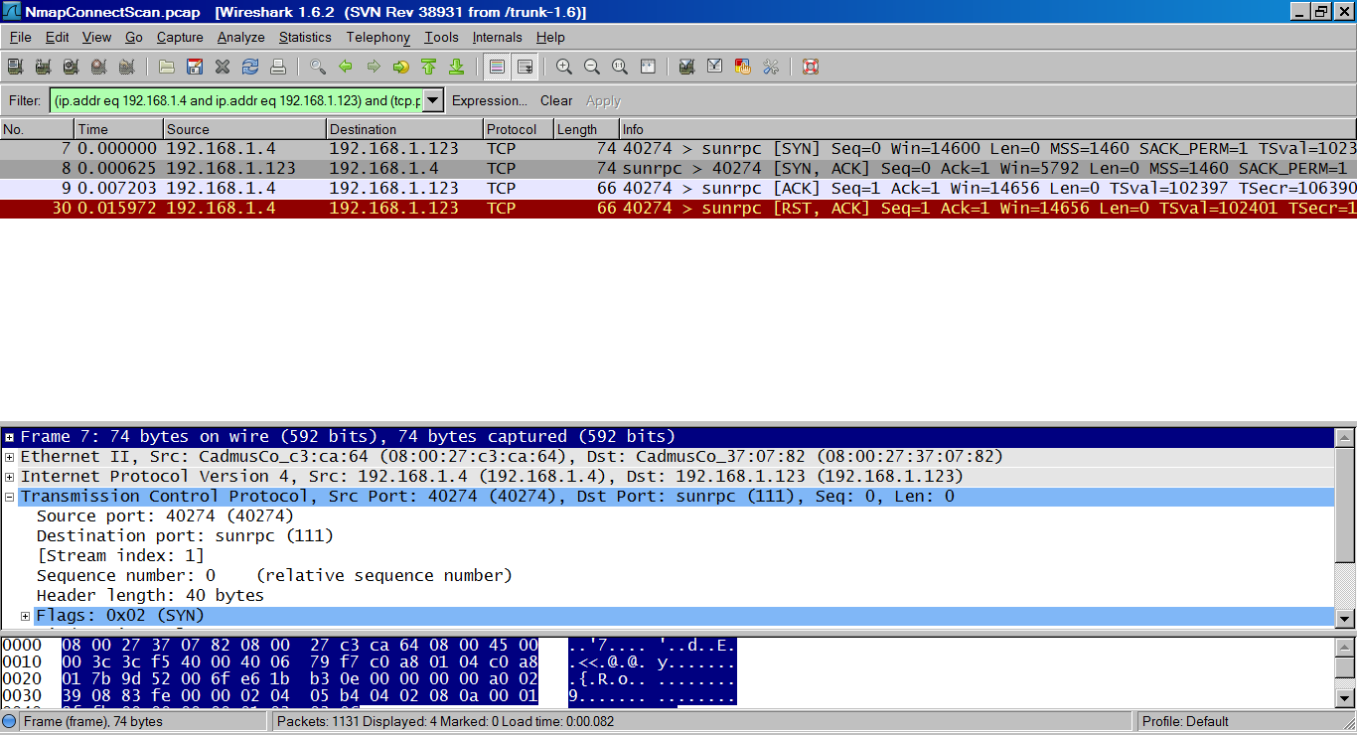Open the Edit Capture Filter icon

[686, 67]
